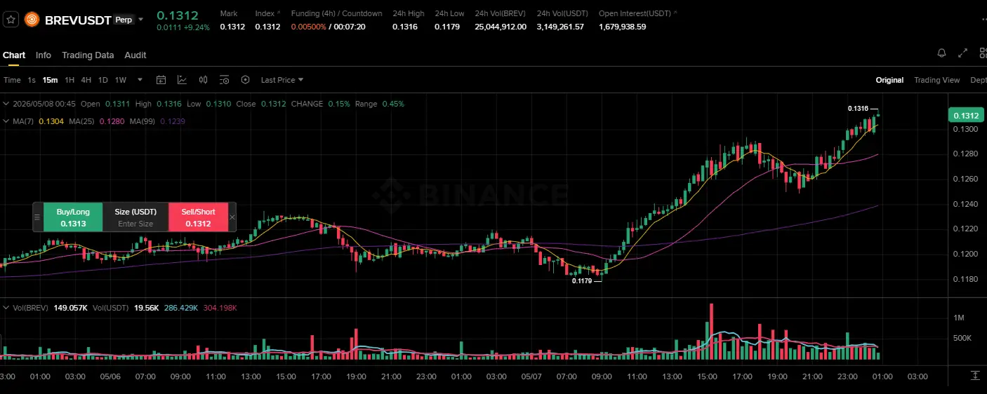Expand chart to fullscreen with arrows icon

click(962, 53)
